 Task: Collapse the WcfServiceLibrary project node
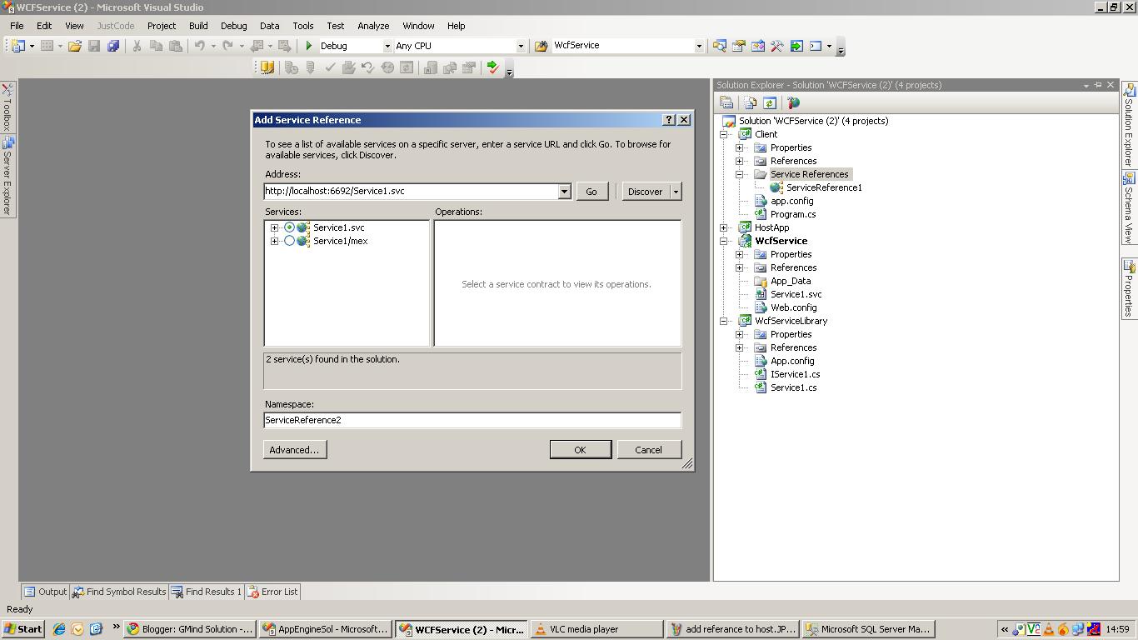click(x=724, y=321)
